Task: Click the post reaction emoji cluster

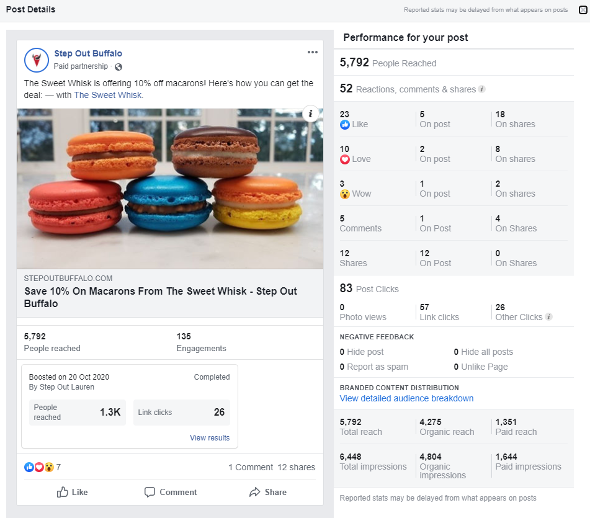Action: [x=39, y=467]
